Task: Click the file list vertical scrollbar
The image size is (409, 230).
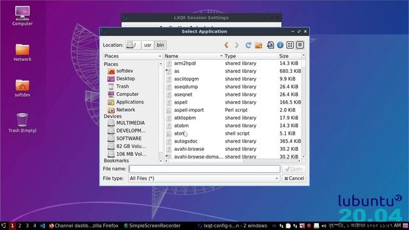Action: pyautogui.click(x=304, y=106)
